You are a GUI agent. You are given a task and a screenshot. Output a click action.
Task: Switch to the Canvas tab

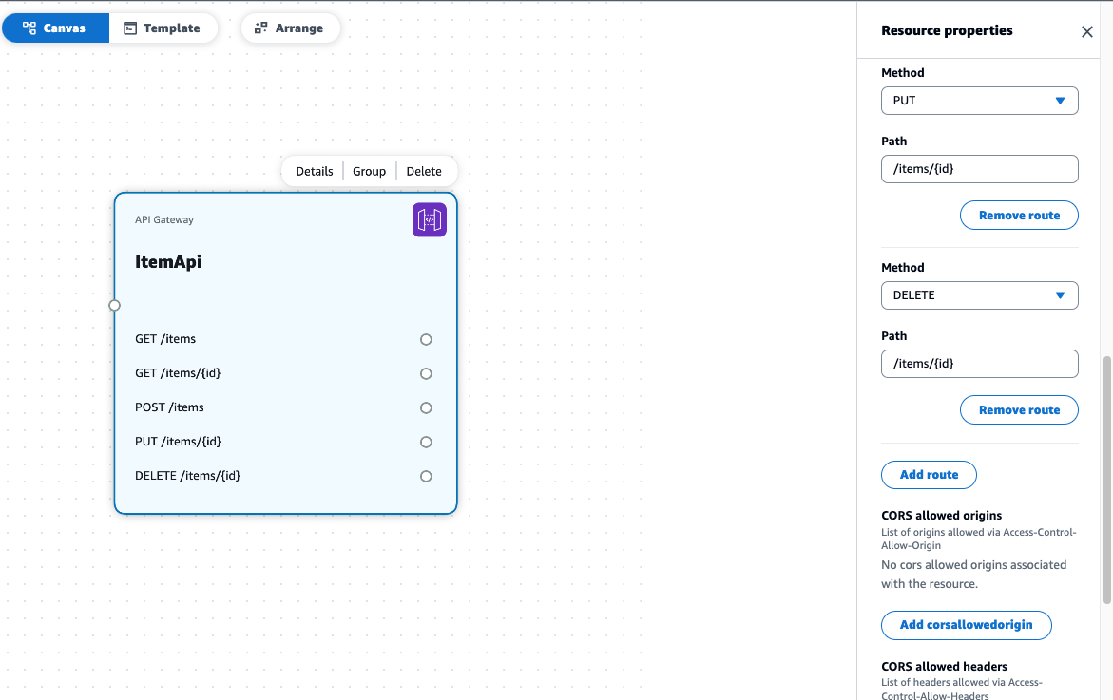click(55, 28)
